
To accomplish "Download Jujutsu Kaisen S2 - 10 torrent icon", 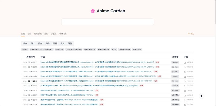I will coord(185,62).
